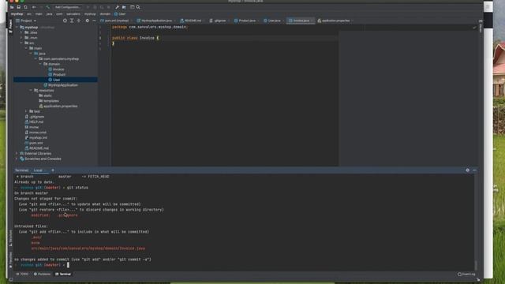The height and width of the screenshot is (284, 505).
Task: Collapse the main folder in tree
Action: coord(26,48)
